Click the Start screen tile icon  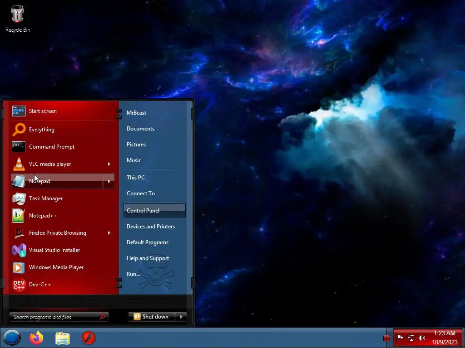(x=19, y=111)
